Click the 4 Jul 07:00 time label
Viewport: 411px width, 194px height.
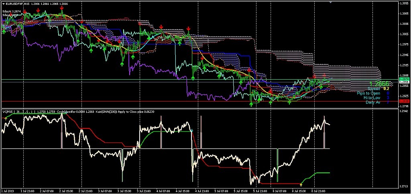(163, 191)
